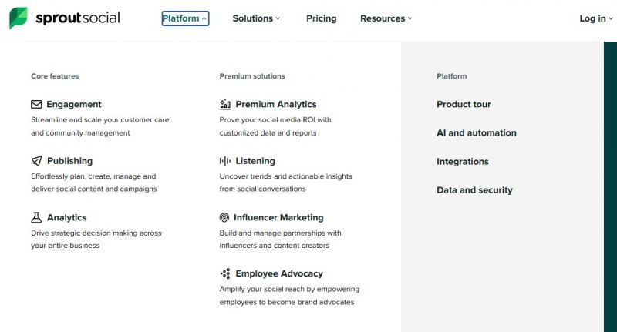Viewport: 617px width, 332px height.
Task: Open the Resources dropdown menu
Action: 386,18
